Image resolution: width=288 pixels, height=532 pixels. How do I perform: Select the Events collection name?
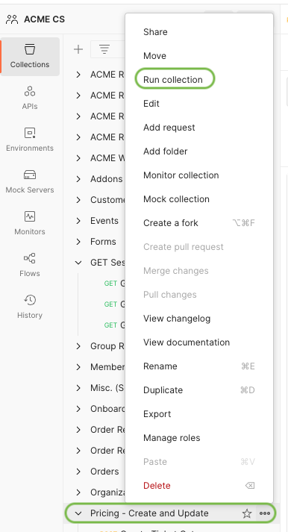click(x=104, y=221)
